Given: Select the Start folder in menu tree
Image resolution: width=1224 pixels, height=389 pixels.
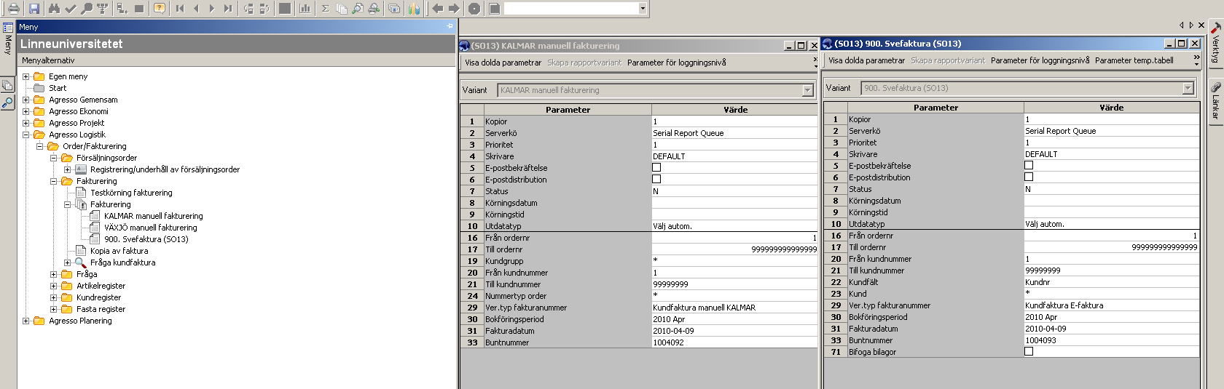Looking at the screenshot, I should [x=58, y=88].
